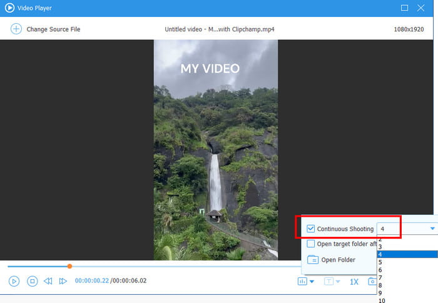Click the Play button

14,281
